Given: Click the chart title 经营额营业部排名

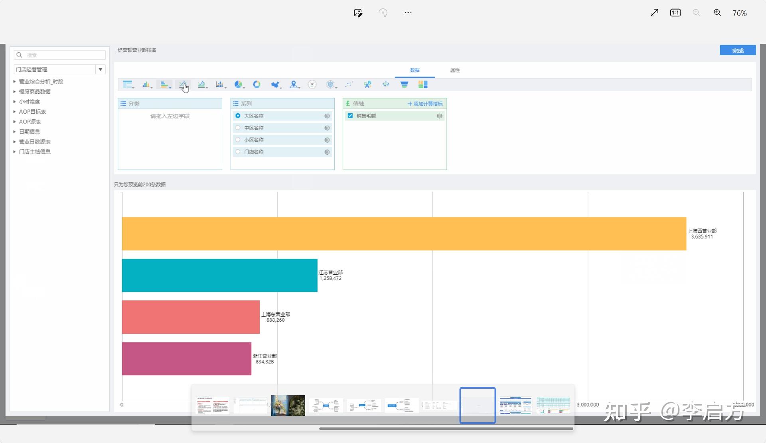Looking at the screenshot, I should [137, 50].
